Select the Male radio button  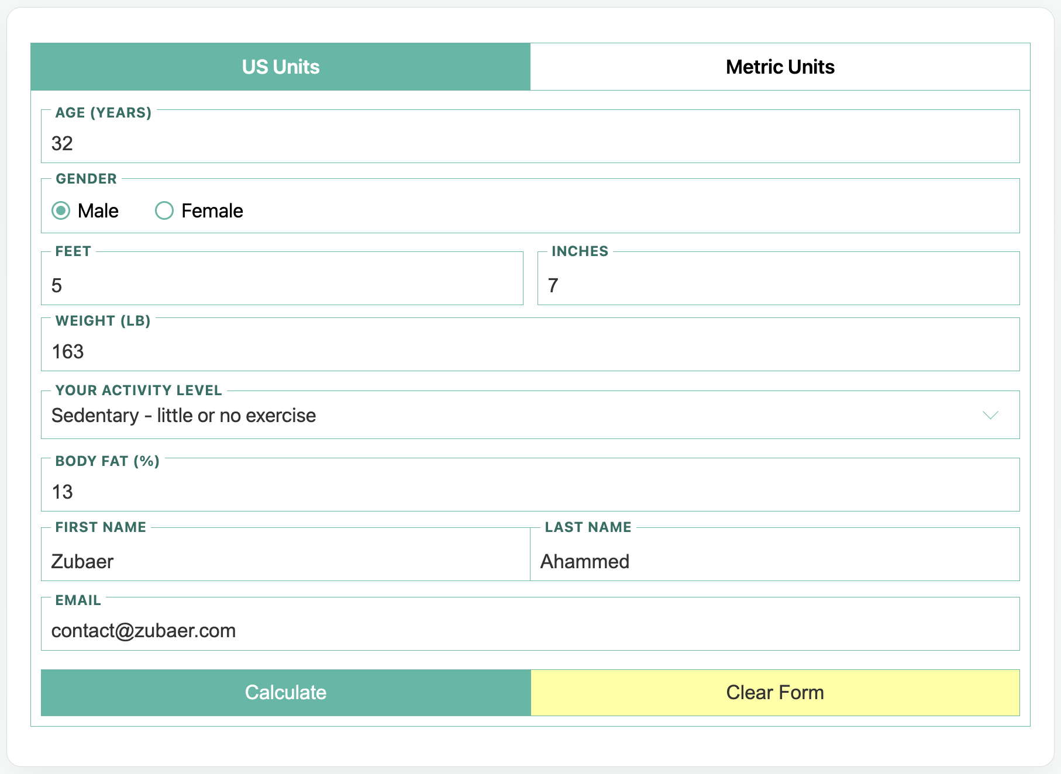(x=61, y=210)
